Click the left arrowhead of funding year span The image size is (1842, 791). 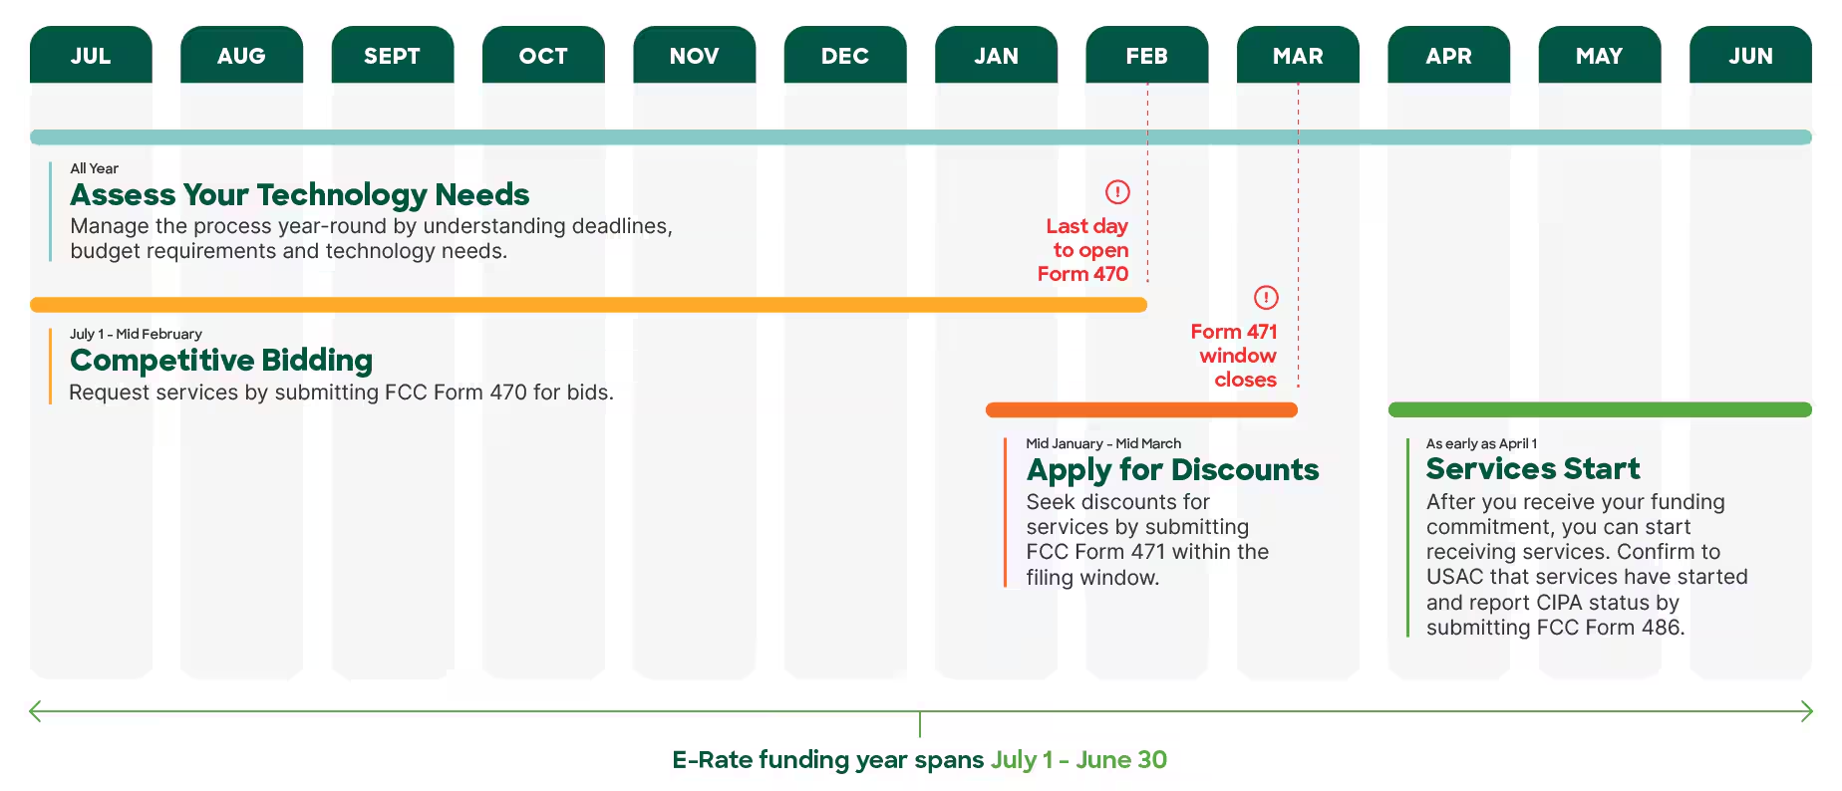36,711
